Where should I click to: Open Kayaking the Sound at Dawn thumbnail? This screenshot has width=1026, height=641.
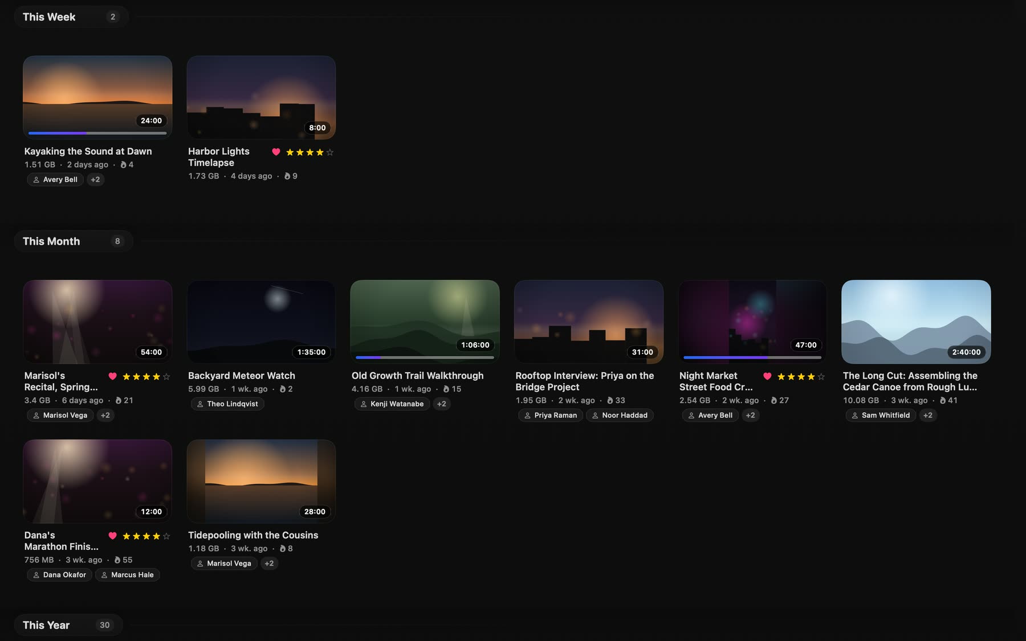pos(97,97)
